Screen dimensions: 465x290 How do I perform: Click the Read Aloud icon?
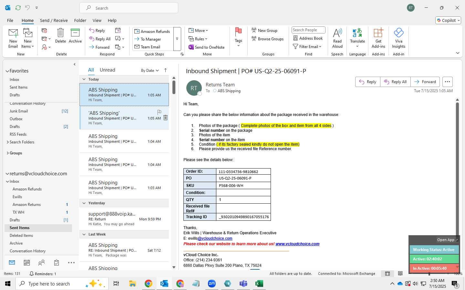click(337, 38)
